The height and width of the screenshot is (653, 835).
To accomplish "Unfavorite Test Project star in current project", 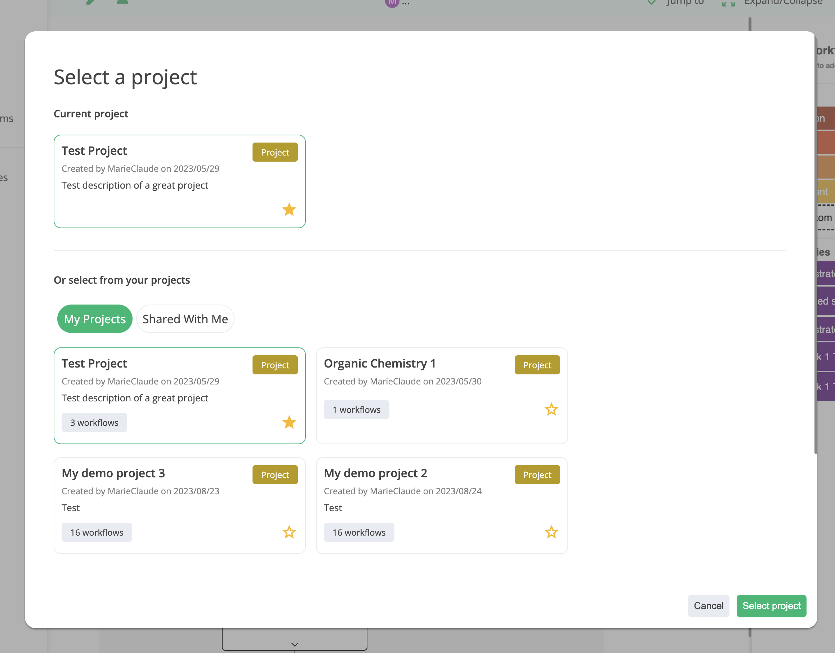I will [289, 210].
